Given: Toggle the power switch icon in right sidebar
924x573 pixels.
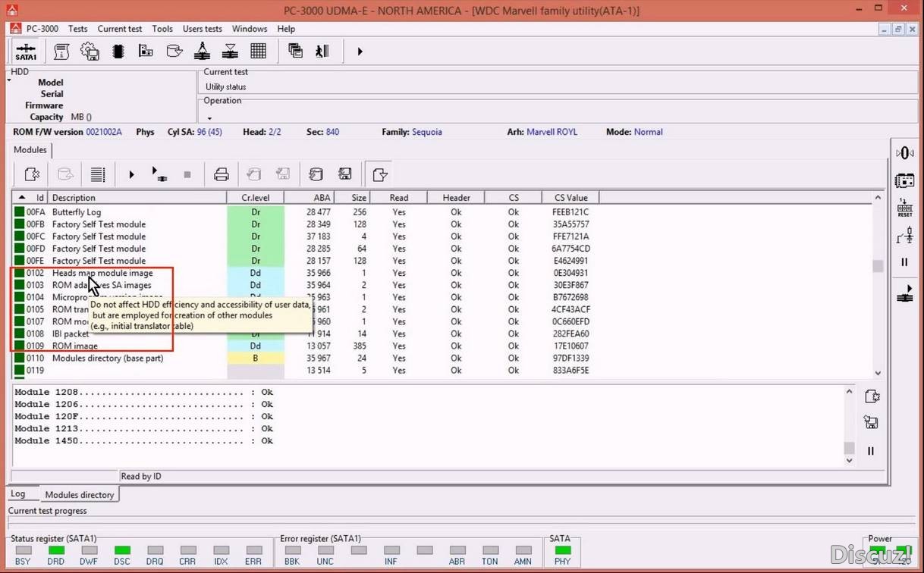Looking at the screenshot, I should (x=905, y=236).
